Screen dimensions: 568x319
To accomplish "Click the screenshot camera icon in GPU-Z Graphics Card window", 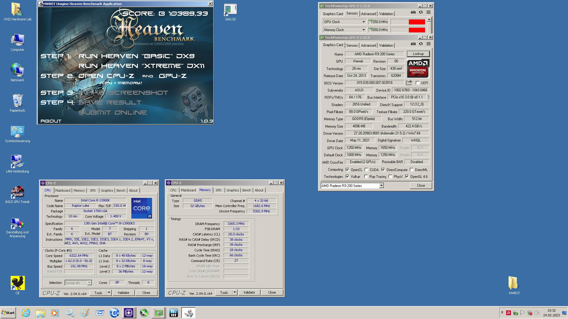I will pos(413,44).
